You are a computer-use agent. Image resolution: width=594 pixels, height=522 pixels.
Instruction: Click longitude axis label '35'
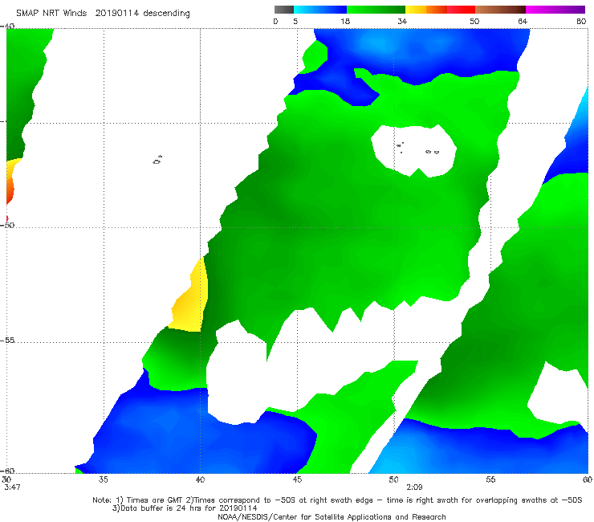(x=104, y=479)
